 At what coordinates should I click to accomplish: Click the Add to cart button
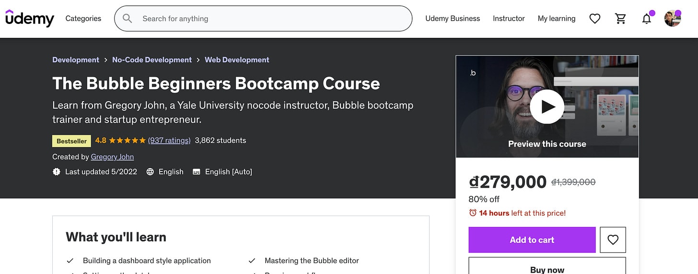pyautogui.click(x=532, y=240)
